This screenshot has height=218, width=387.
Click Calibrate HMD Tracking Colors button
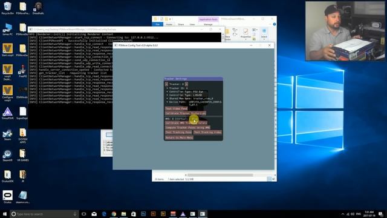(186, 123)
